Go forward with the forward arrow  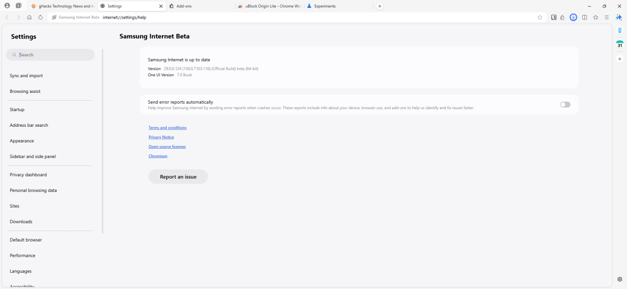click(x=18, y=17)
